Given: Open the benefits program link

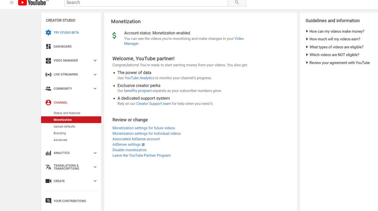Looking at the screenshot, I should [x=138, y=91].
